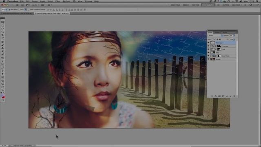
Task: Hide the Tree layer via its eye icon
Action: click(x=208, y=49)
